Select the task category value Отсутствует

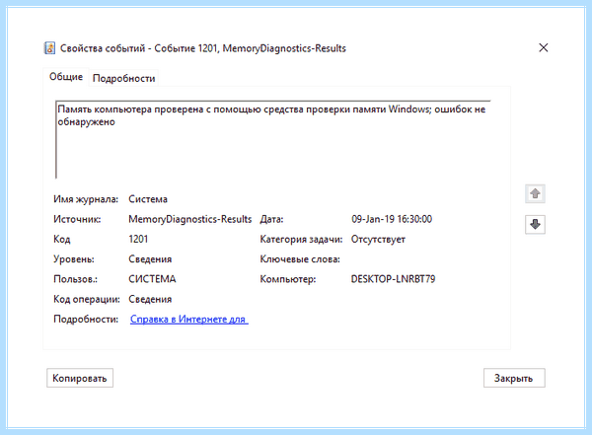[x=378, y=240]
